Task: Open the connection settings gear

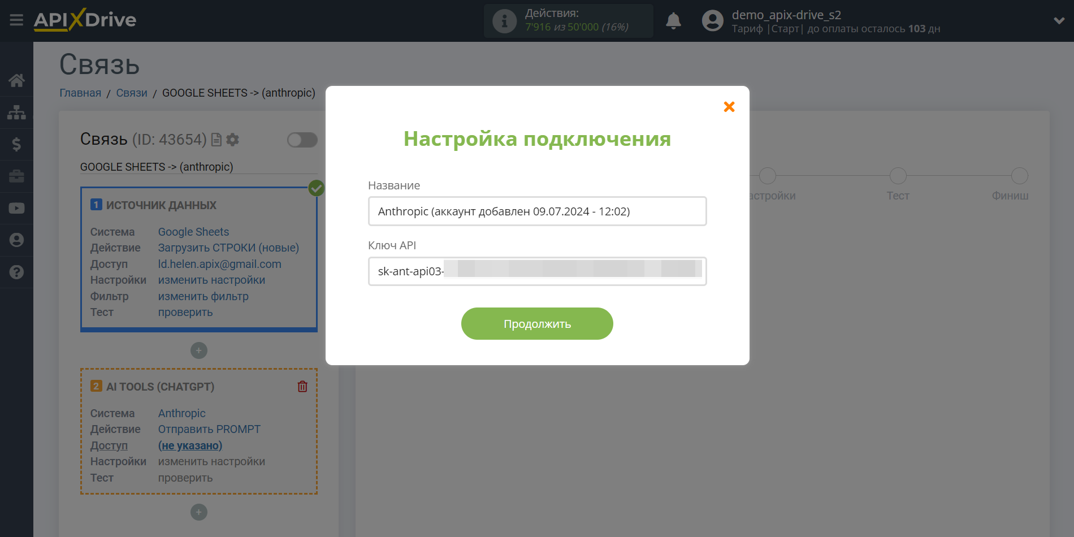Action: pyautogui.click(x=232, y=140)
